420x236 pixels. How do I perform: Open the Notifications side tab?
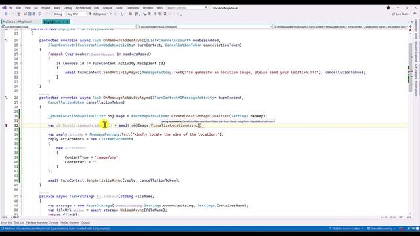416,88
